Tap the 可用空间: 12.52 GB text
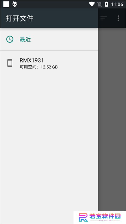The width and height of the screenshot is (126, 224). point(39,67)
